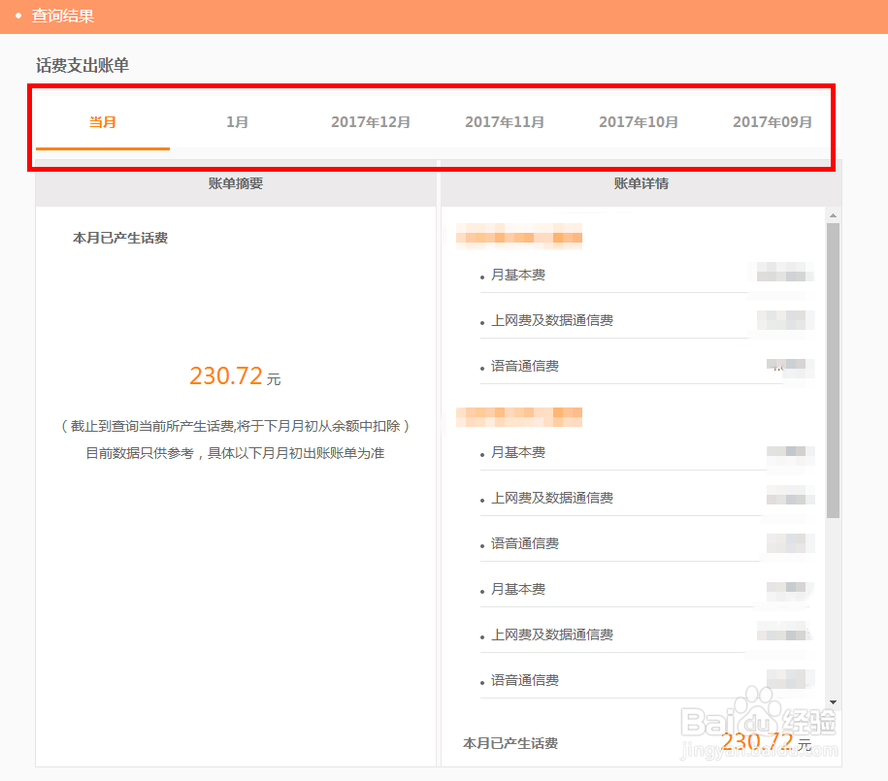Screen dimensions: 888x781
Task: Select the 230.72元 amount in bill summary
Action: [235, 376]
